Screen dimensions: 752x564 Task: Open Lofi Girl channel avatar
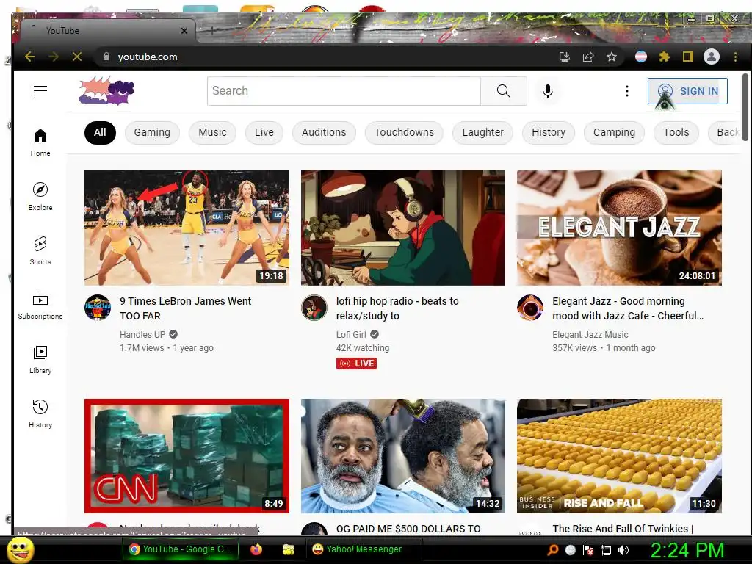[x=314, y=308]
